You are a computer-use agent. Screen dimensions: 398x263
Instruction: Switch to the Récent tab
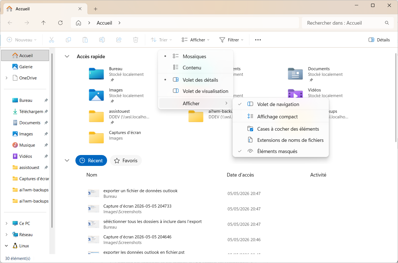pyautogui.click(x=91, y=160)
